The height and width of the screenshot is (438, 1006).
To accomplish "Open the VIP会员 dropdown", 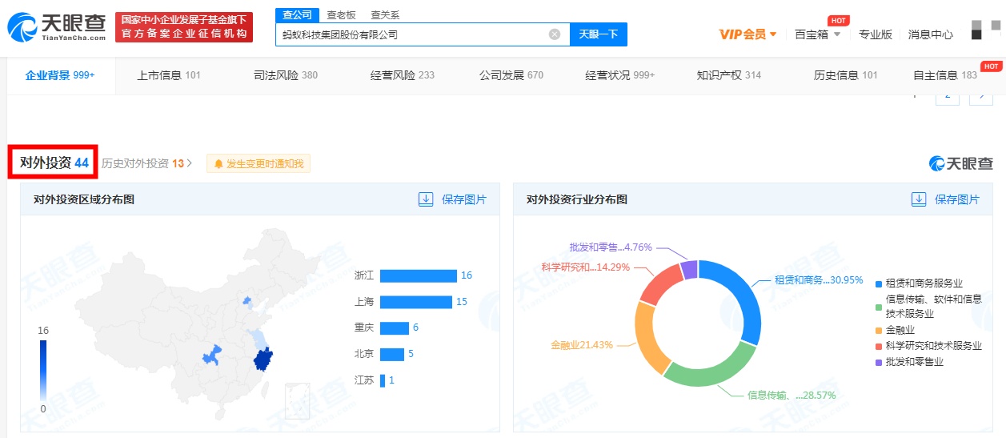I will [748, 34].
